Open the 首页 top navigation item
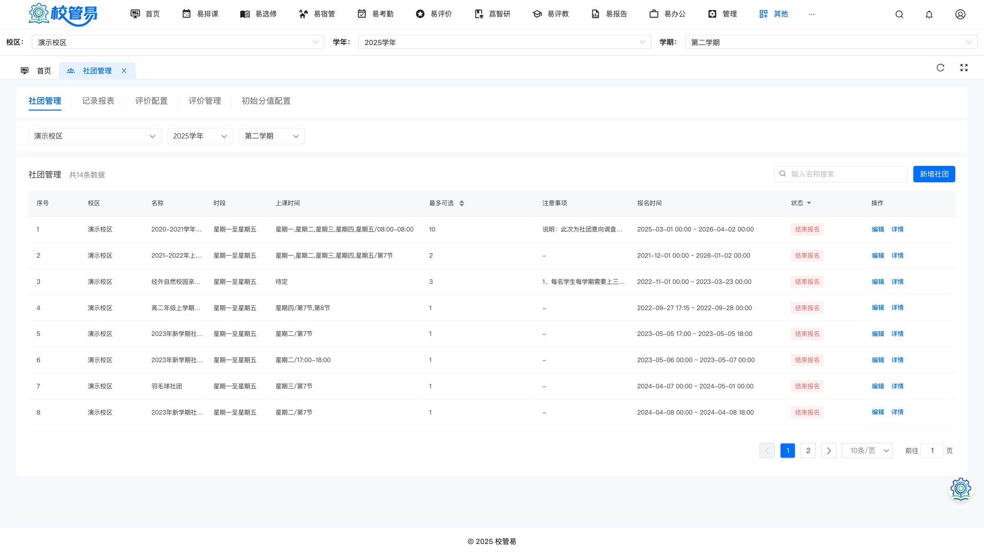 145,14
